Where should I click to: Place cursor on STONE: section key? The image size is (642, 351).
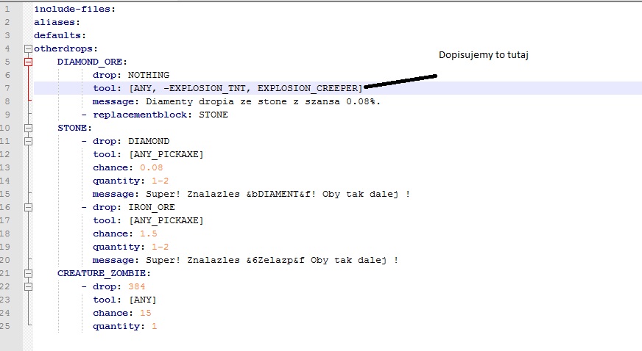pyautogui.click(x=74, y=129)
